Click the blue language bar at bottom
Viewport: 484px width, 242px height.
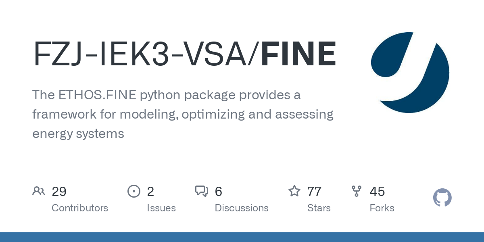click(x=242, y=237)
